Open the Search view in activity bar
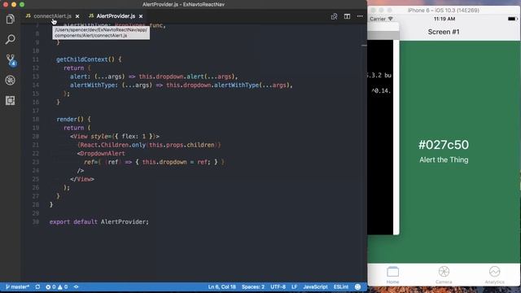521x293 pixels. tap(11, 40)
